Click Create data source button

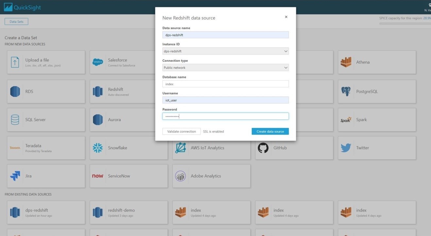270,131
